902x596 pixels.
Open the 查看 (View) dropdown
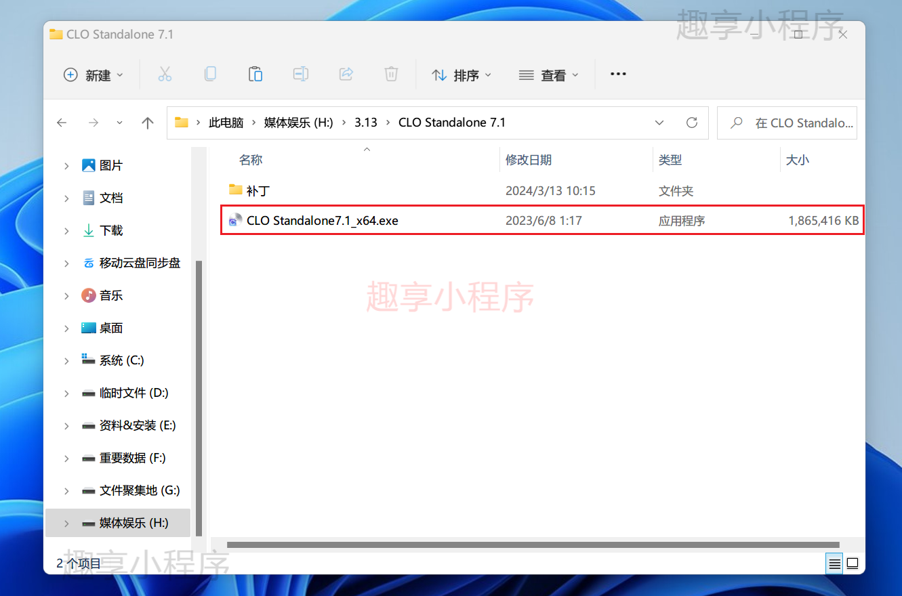point(549,75)
